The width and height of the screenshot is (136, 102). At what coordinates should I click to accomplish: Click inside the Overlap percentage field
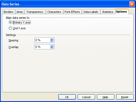42,47
